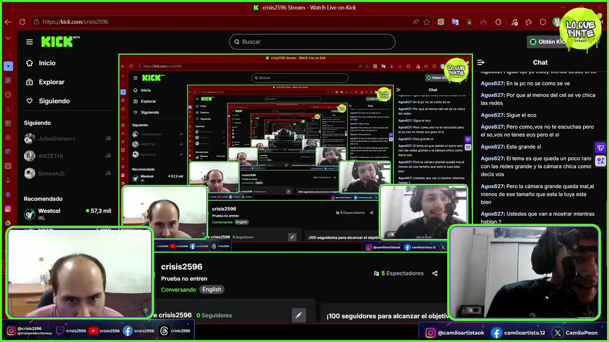This screenshot has height=342, width=609.
Task: Open the Google Translate extension icon
Action: click(455, 22)
